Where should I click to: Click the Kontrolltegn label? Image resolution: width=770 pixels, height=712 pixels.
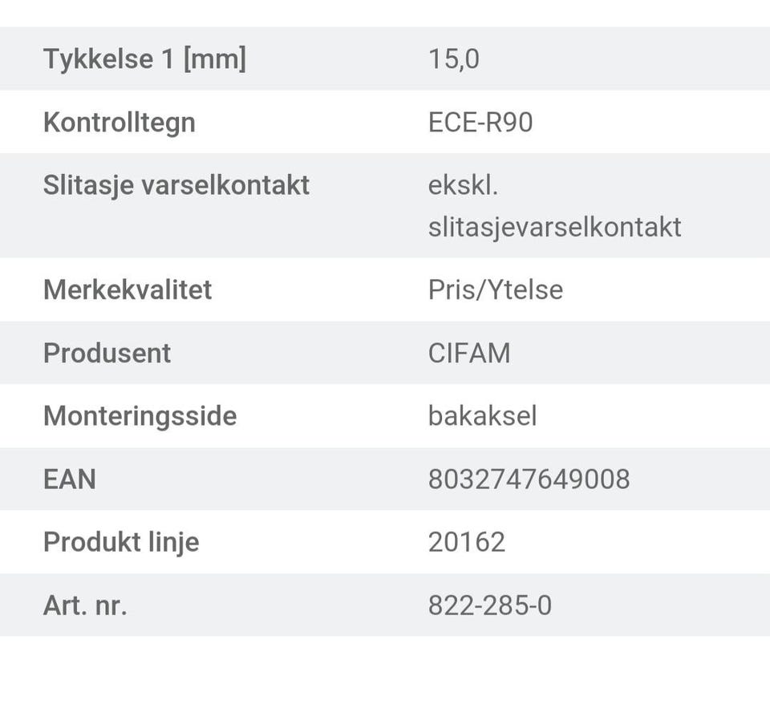point(120,123)
